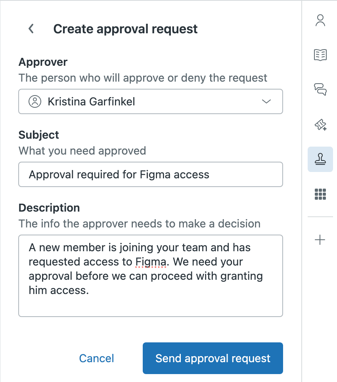This screenshot has width=337, height=382.
Task: Click the back chevron near the title
Action: tap(31, 29)
